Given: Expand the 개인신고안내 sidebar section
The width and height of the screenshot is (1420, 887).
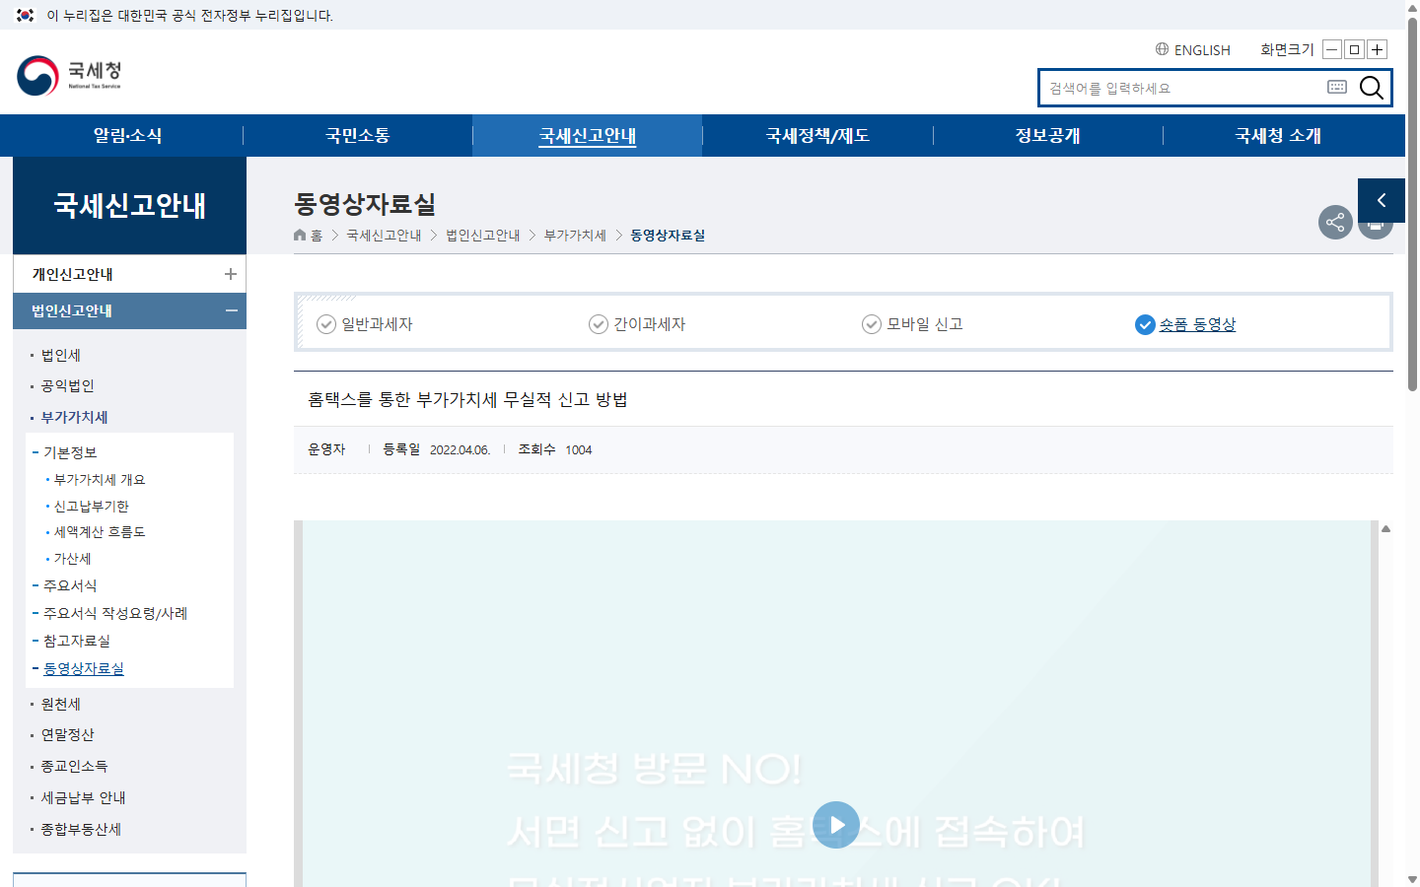Looking at the screenshot, I should 231,274.
